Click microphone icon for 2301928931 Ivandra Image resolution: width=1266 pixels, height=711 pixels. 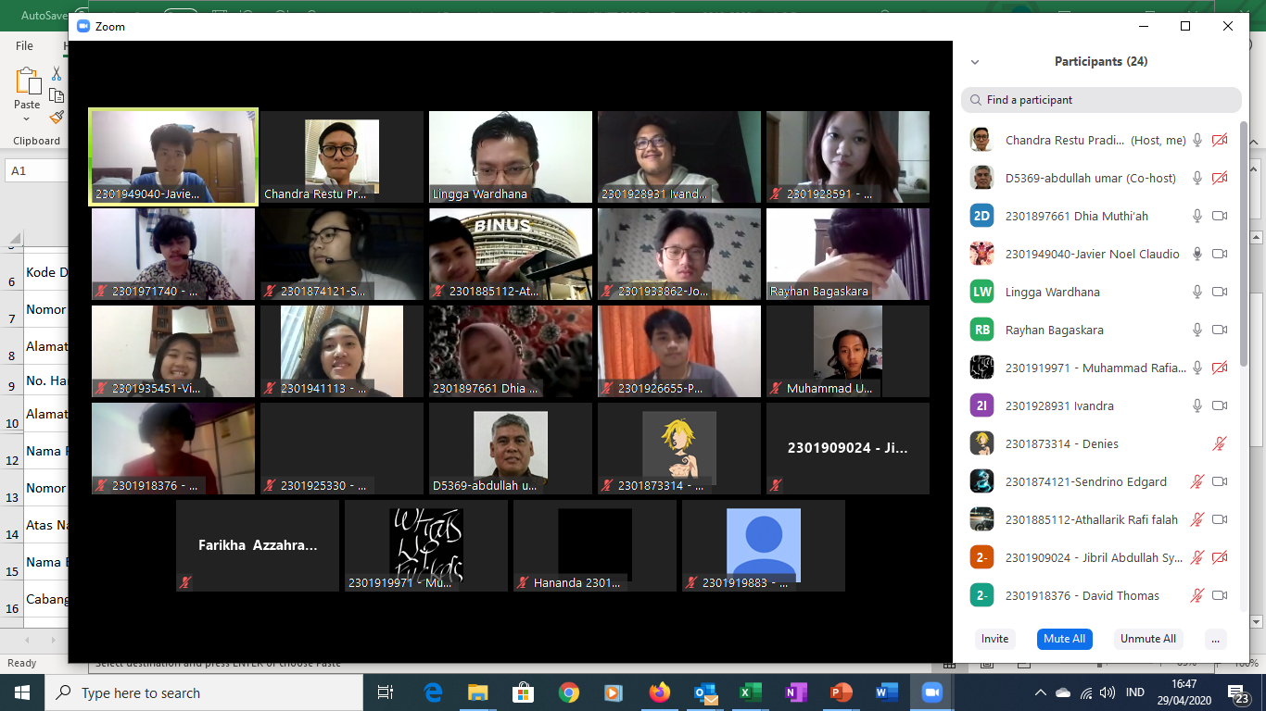tap(1197, 405)
